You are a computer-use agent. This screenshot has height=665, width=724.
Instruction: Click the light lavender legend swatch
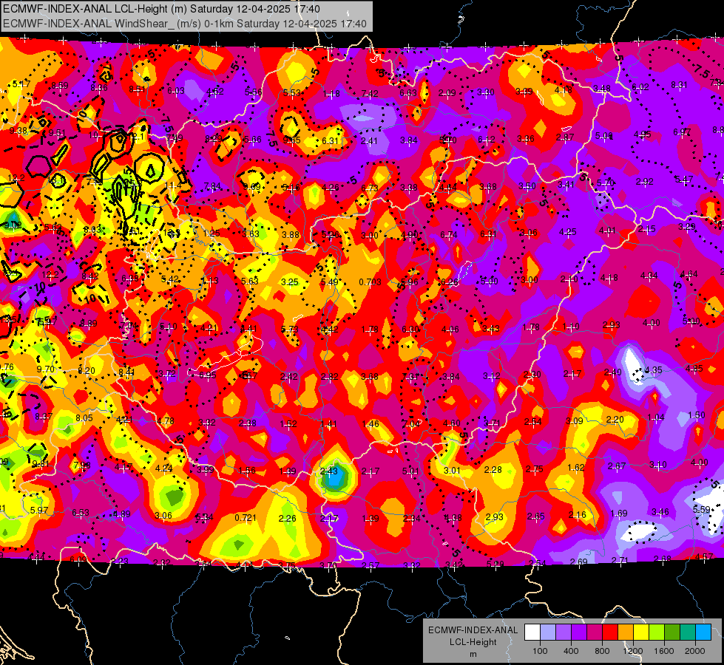(x=548, y=632)
